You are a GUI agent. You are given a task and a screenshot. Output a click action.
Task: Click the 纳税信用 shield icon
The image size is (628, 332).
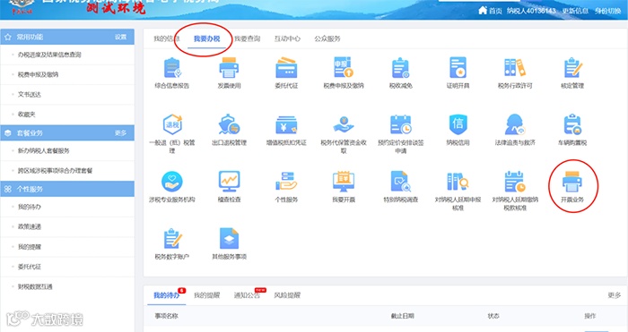(x=458, y=124)
